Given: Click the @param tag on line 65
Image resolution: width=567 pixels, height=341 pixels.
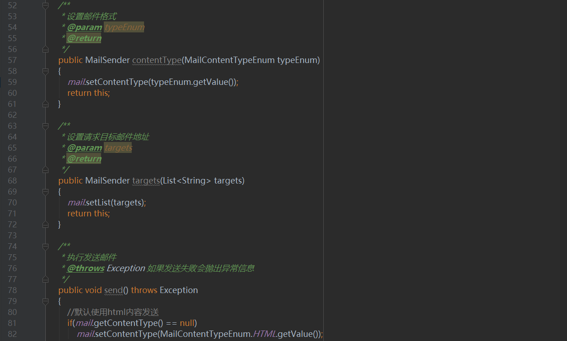Looking at the screenshot, I should point(85,148).
